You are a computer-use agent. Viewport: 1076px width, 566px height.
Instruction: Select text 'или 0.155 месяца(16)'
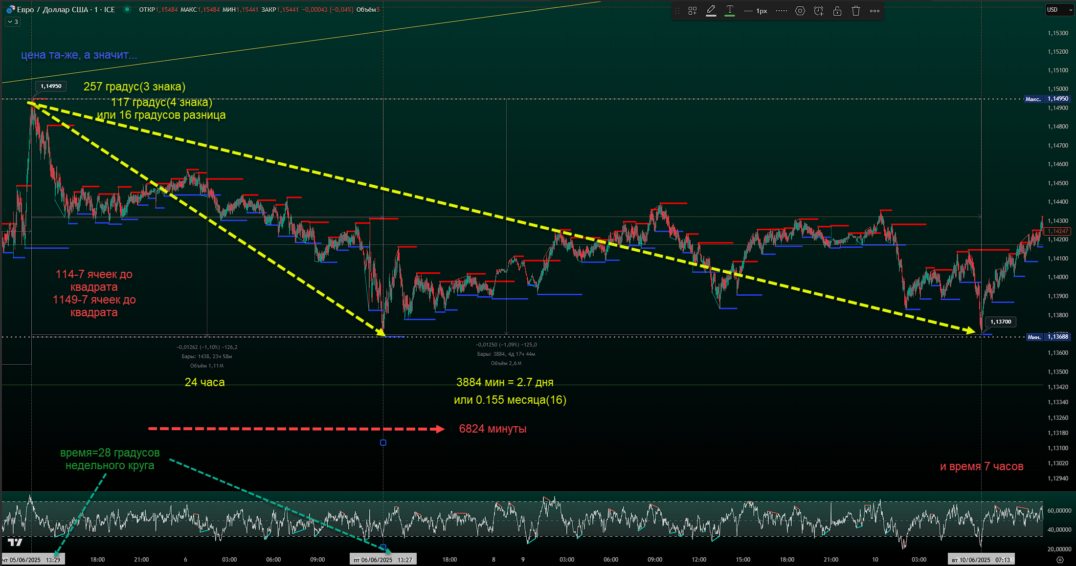click(x=510, y=400)
